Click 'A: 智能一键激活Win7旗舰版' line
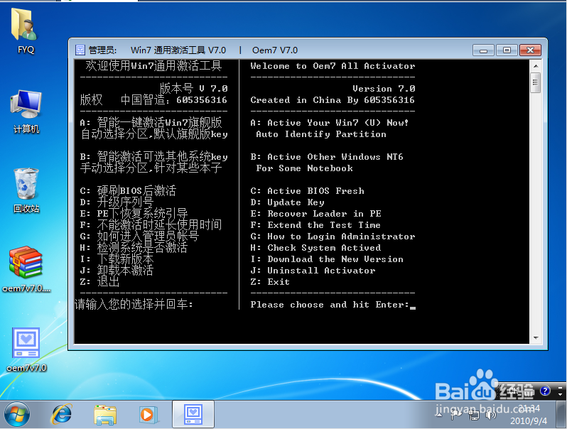 coord(151,122)
